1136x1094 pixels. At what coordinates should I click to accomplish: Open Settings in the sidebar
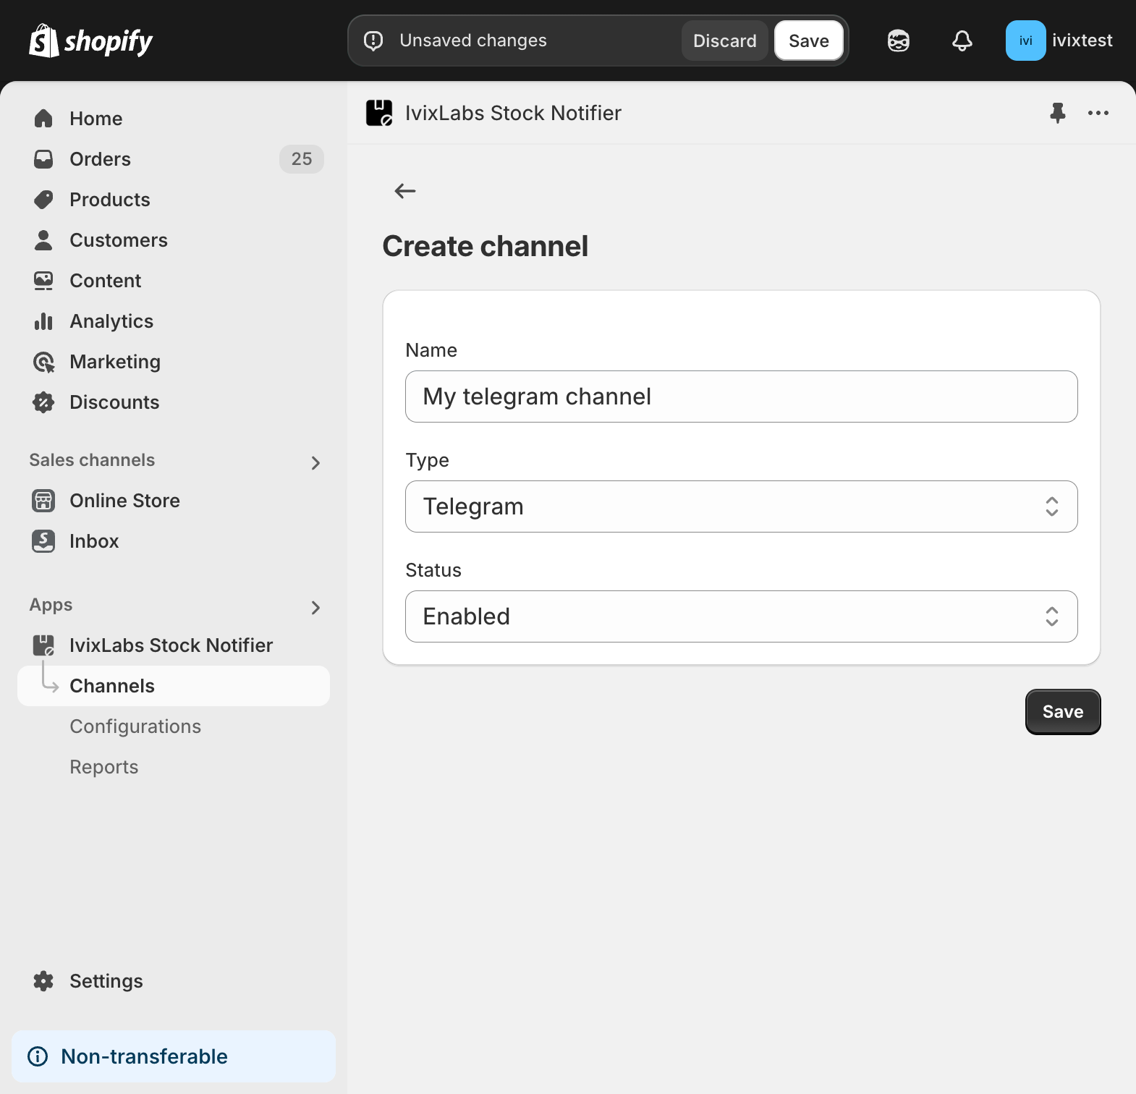pos(174,981)
